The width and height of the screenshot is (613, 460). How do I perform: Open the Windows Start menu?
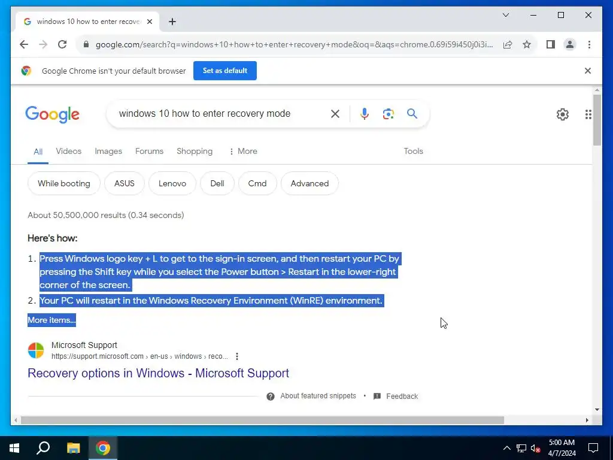coord(14,448)
